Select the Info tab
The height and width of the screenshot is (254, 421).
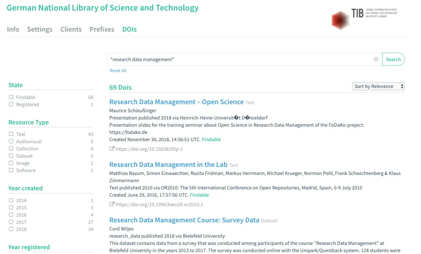tap(13, 29)
